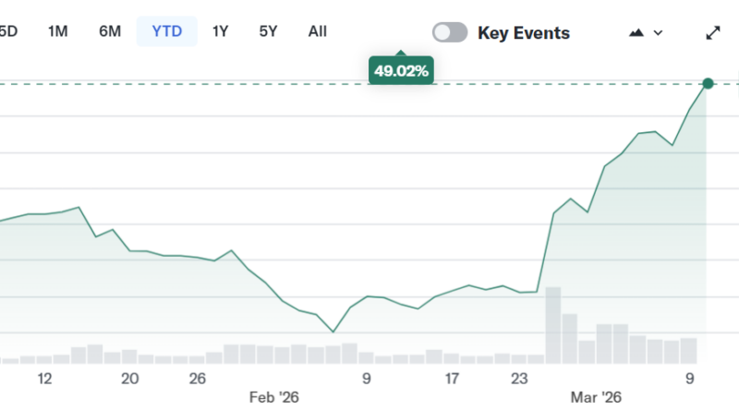This screenshot has height=411, width=739.
Task: Select the 1Y time range
Action: (220, 31)
